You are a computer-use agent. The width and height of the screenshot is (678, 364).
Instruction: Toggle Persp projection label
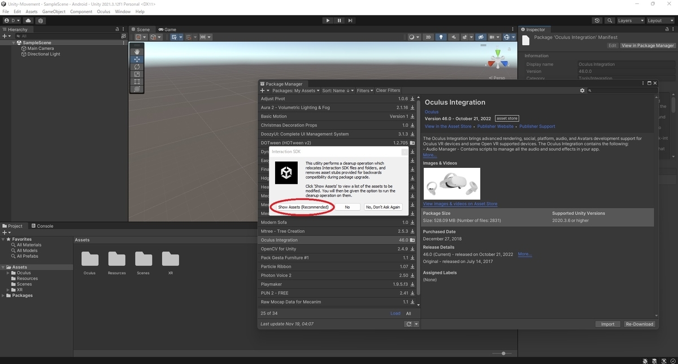pos(498,78)
